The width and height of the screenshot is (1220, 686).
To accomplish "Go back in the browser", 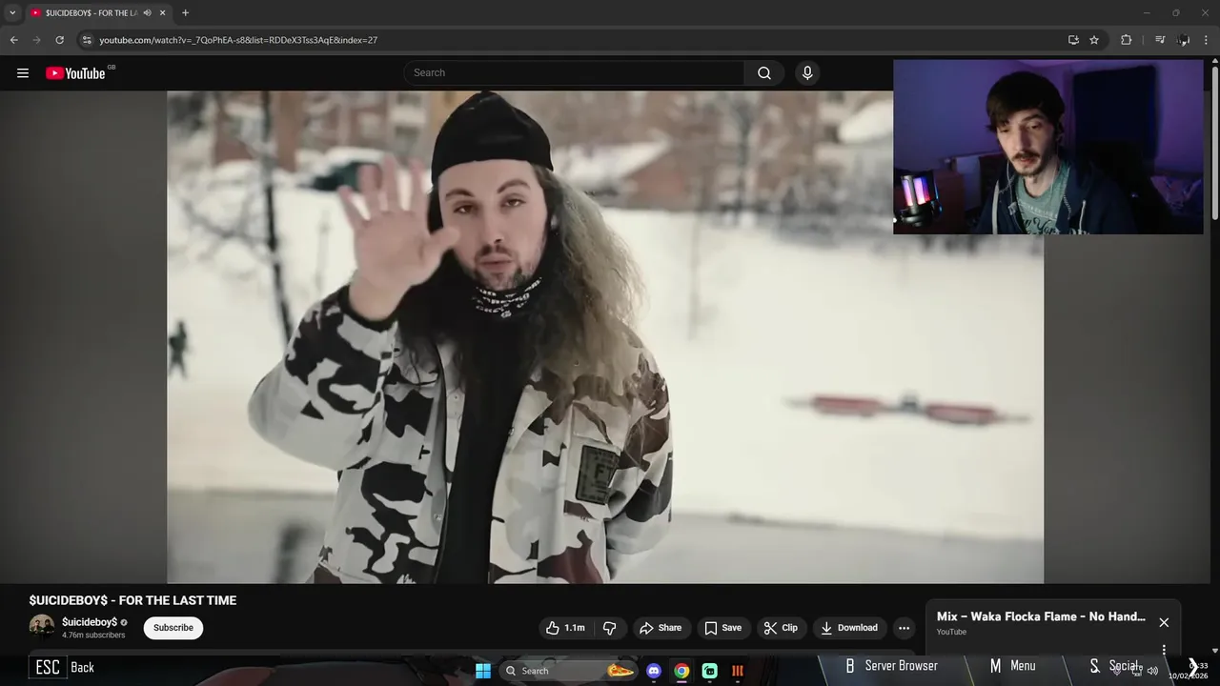I will pos(13,40).
